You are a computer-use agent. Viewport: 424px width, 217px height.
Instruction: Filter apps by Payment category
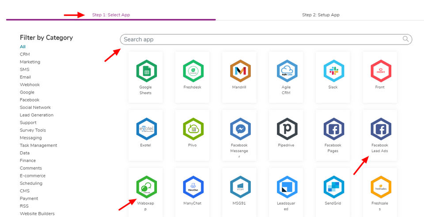pos(29,198)
